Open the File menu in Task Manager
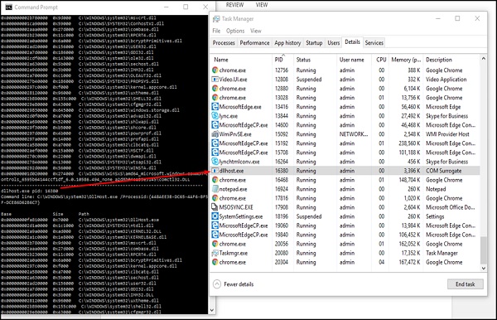The image size is (497, 320). tap(216, 31)
